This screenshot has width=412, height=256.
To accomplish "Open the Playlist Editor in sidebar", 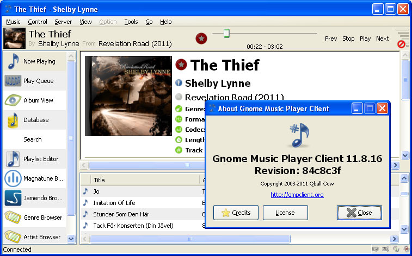I will 34,159.
